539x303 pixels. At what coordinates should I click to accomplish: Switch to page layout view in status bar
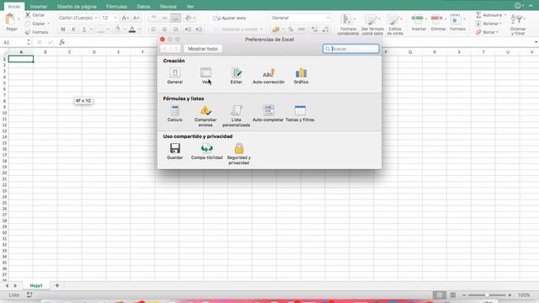pos(453,295)
